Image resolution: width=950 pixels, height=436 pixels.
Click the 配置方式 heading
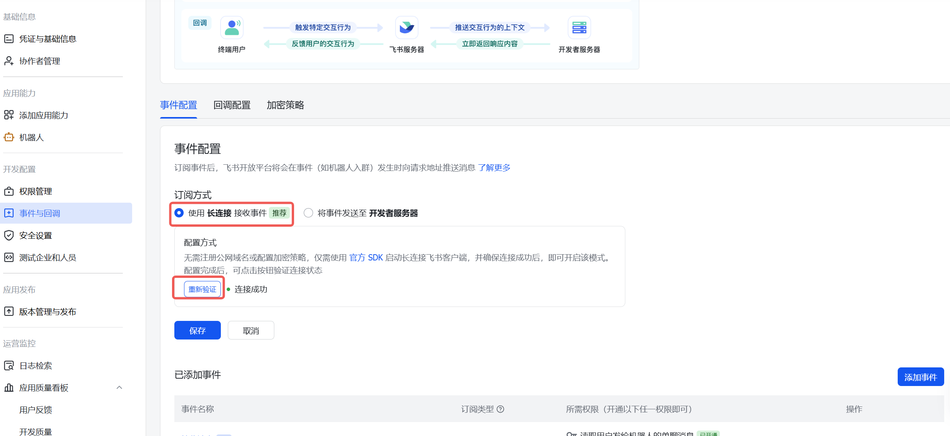coord(200,242)
